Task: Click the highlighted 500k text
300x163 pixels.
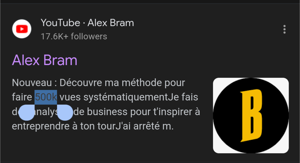Action: [x=46, y=97]
